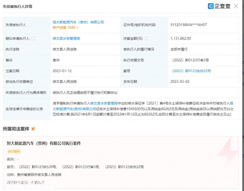Open 恒大新能源汽车（贵州）有限公司 company link
Image resolution: width=244 pixels, height=191 pixels.
[x=78, y=22]
